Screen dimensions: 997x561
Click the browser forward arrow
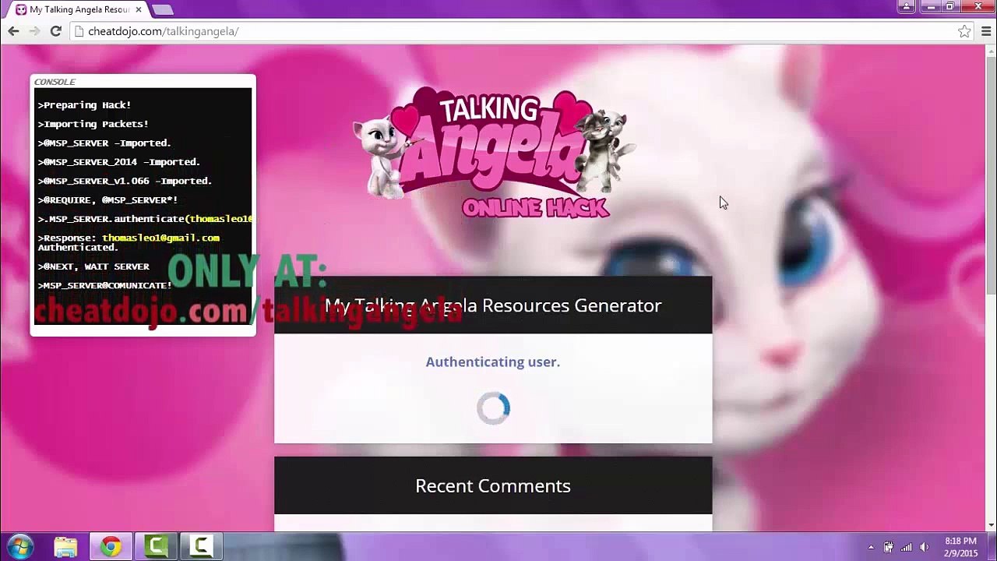coord(34,31)
